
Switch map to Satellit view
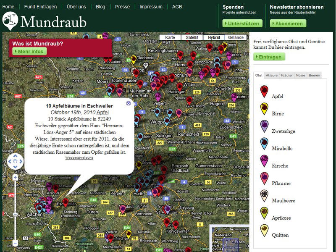pyautogui.click(x=192, y=37)
